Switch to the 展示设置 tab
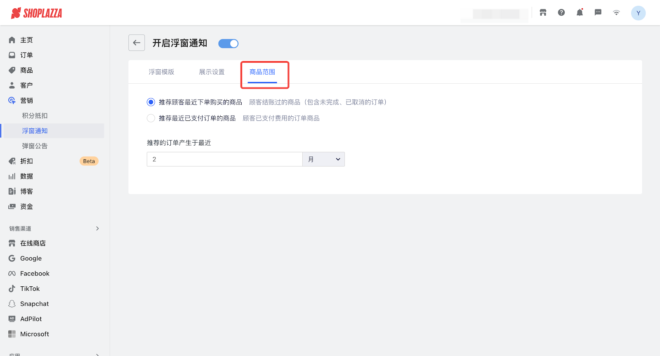The height and width of the screenshot is (356, 660). pos(212,72)
